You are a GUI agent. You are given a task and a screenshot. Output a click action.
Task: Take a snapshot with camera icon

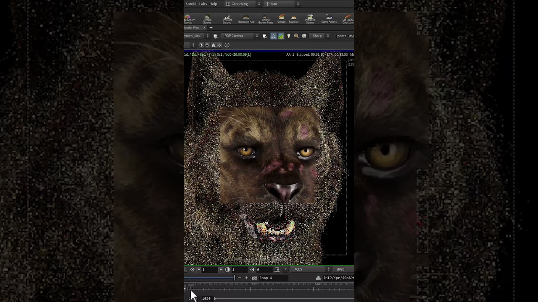click(x=254, y=278)
